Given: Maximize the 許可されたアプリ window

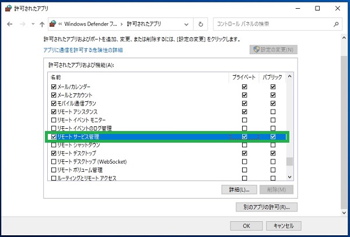Looking at the screenshot, I should click(317, 9).
